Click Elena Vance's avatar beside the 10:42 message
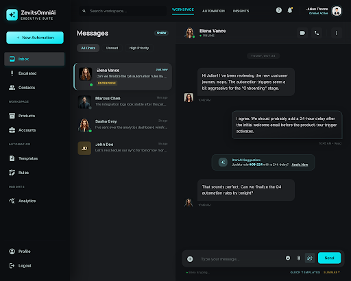351x281 pixels. 189,97
